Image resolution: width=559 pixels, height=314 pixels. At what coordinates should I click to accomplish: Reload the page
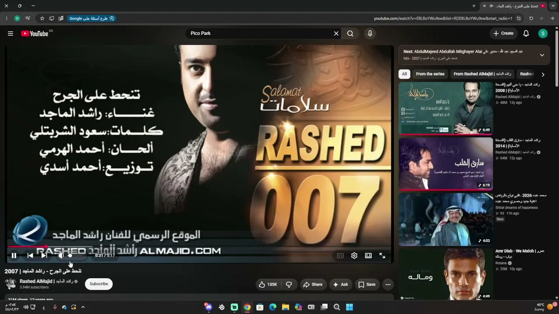[531, 18]
